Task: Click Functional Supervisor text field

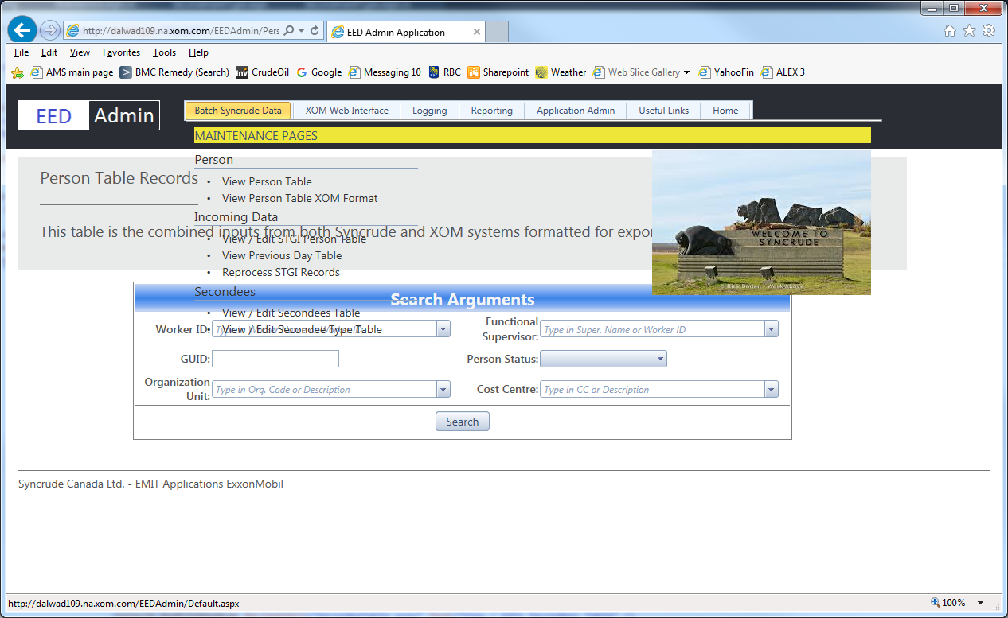Action: [652, 329]
